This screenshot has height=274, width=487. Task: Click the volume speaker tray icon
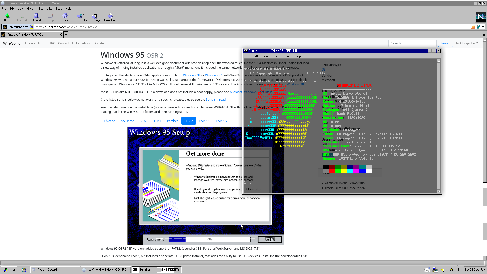click(443, 270)
